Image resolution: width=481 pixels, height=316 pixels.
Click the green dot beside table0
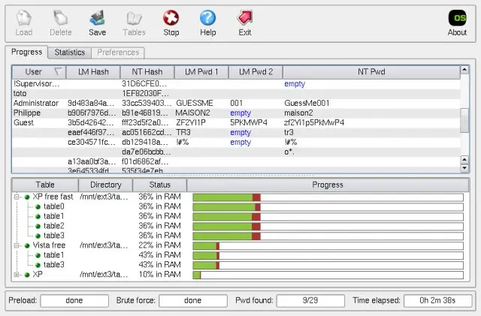click(x=38, y=207)
